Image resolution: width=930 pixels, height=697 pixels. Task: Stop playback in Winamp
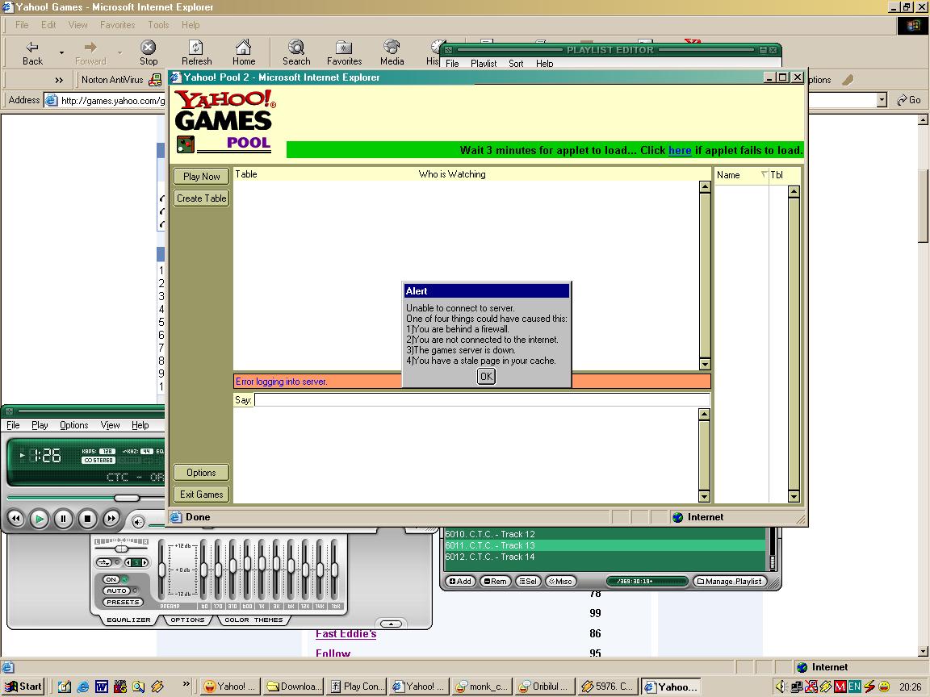click(87, 520)
